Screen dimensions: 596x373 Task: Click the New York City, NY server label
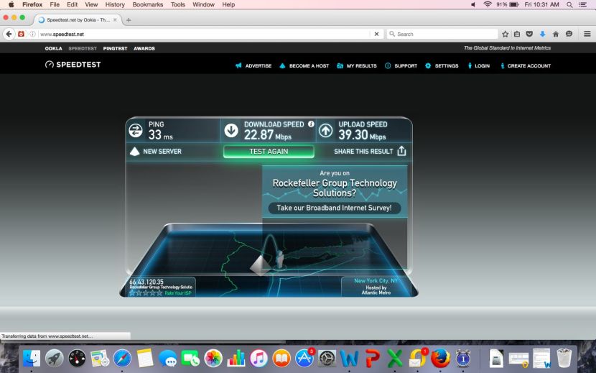click(376, 281)
